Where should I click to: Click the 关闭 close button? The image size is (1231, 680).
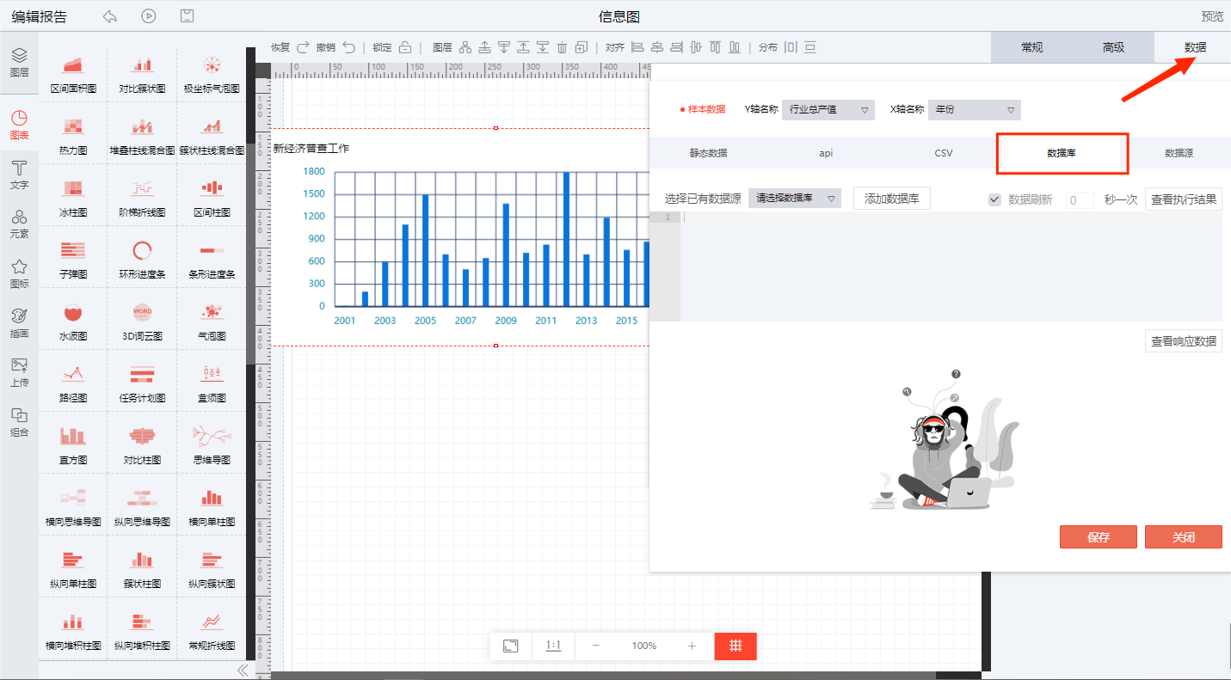click(x=1184, y=536)
